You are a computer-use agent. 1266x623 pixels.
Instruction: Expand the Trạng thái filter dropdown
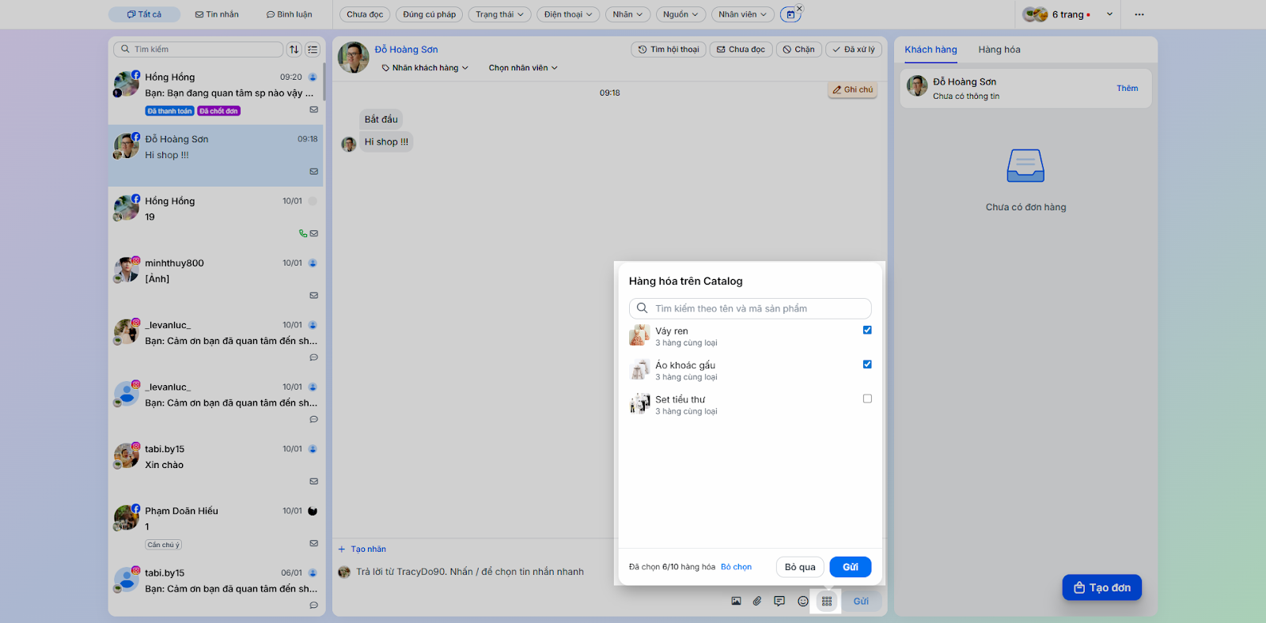click(499, 14)
